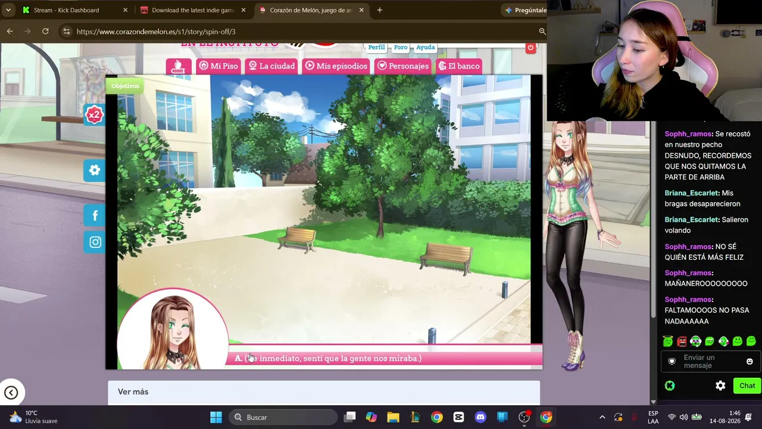The image size is (762, 429).
Task: Click the zoom magnifier in address bar
Action: point(542,31)
